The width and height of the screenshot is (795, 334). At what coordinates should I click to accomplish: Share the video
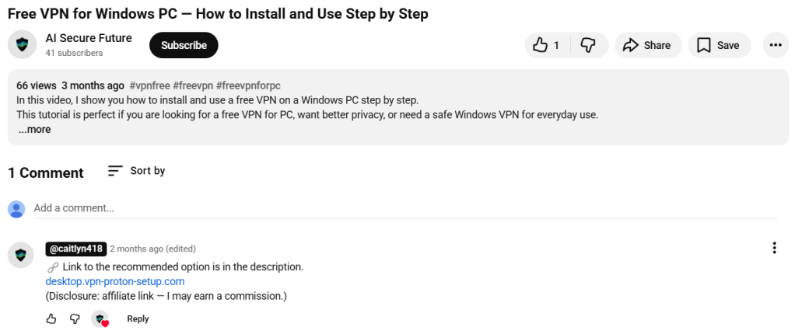pyautogui.click(x=648, y=45)
